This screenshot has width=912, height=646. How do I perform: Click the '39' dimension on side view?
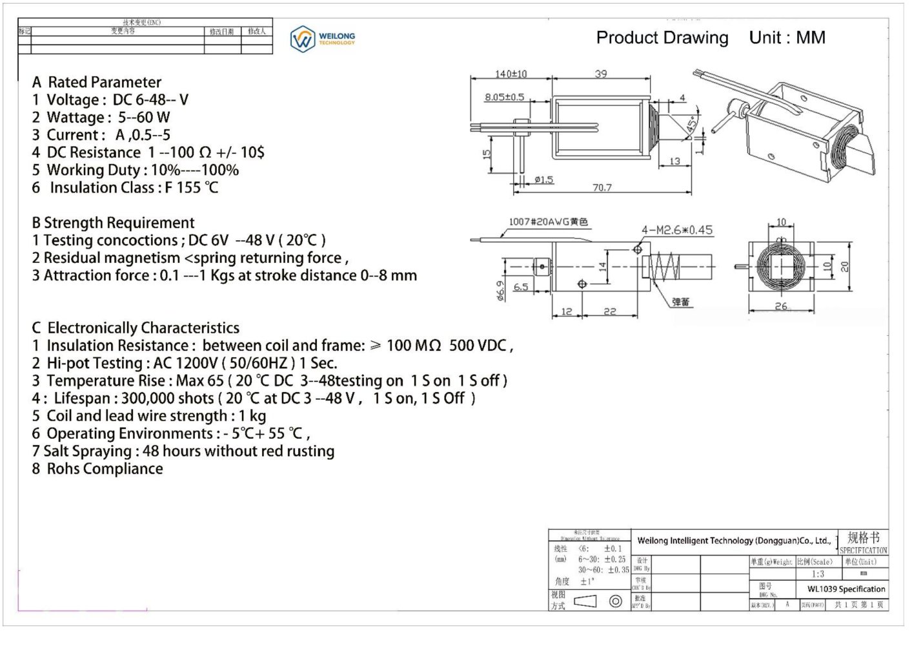pos(601,74)
